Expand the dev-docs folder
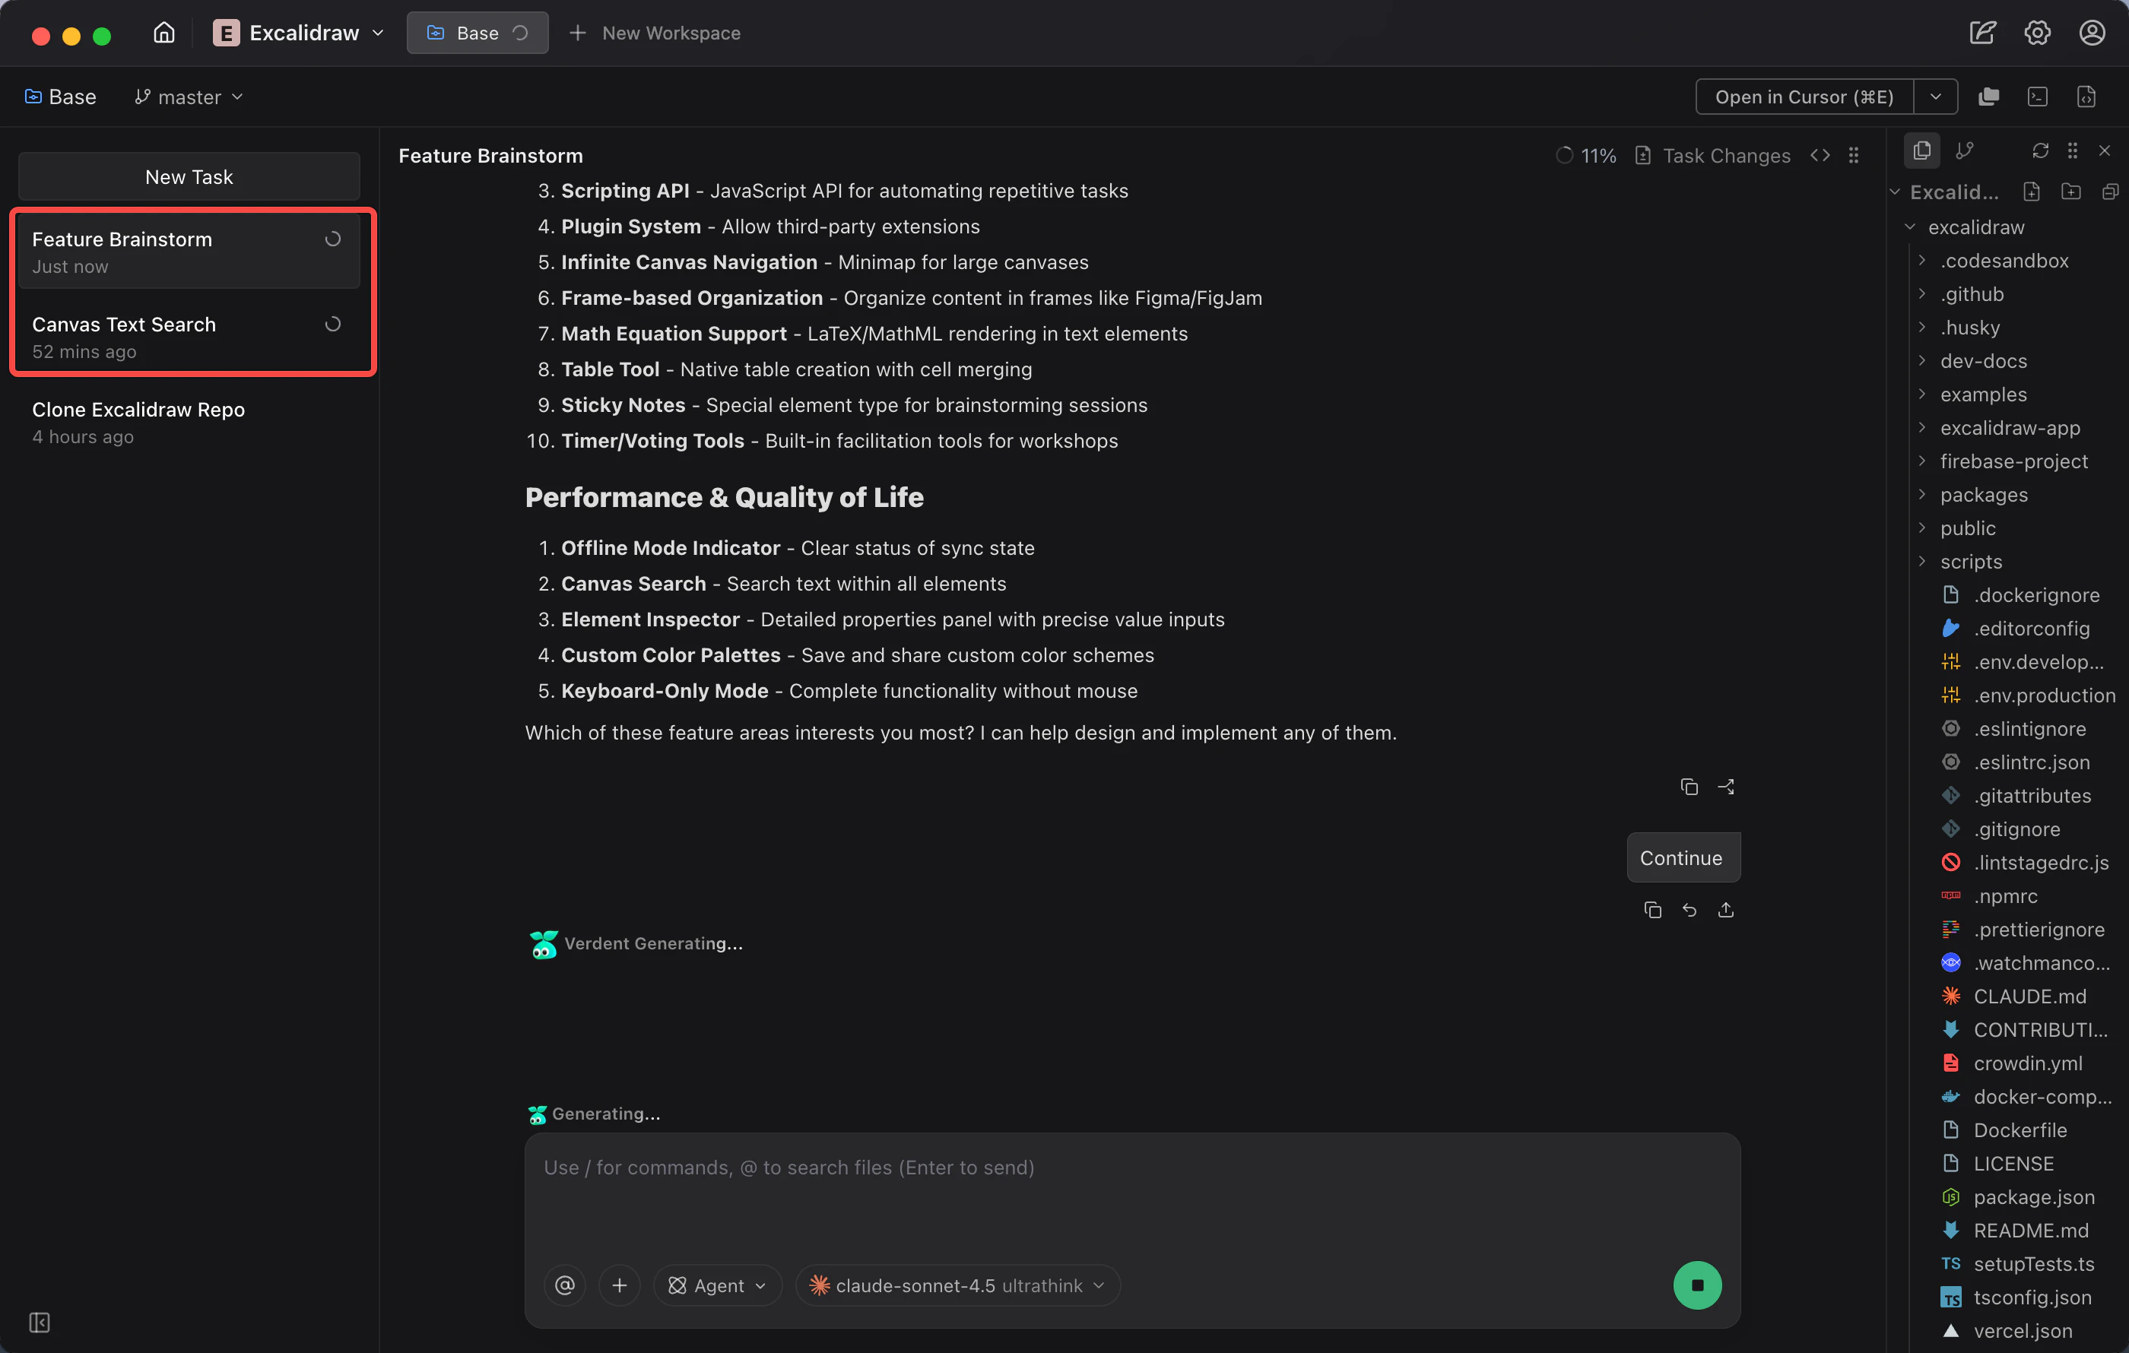2129x1353 pixels. coord(1922,360)
